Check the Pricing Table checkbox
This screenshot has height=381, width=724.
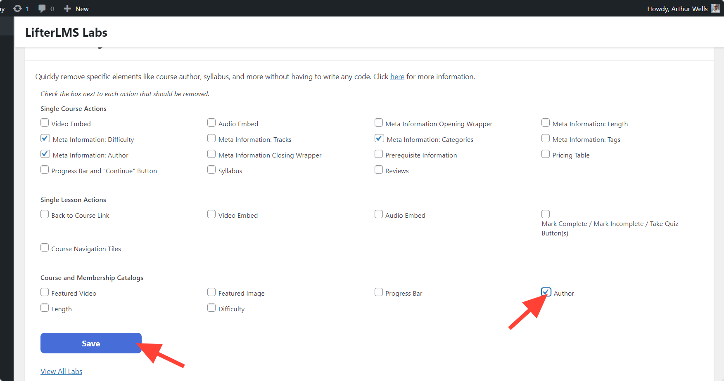pos(546,154)
